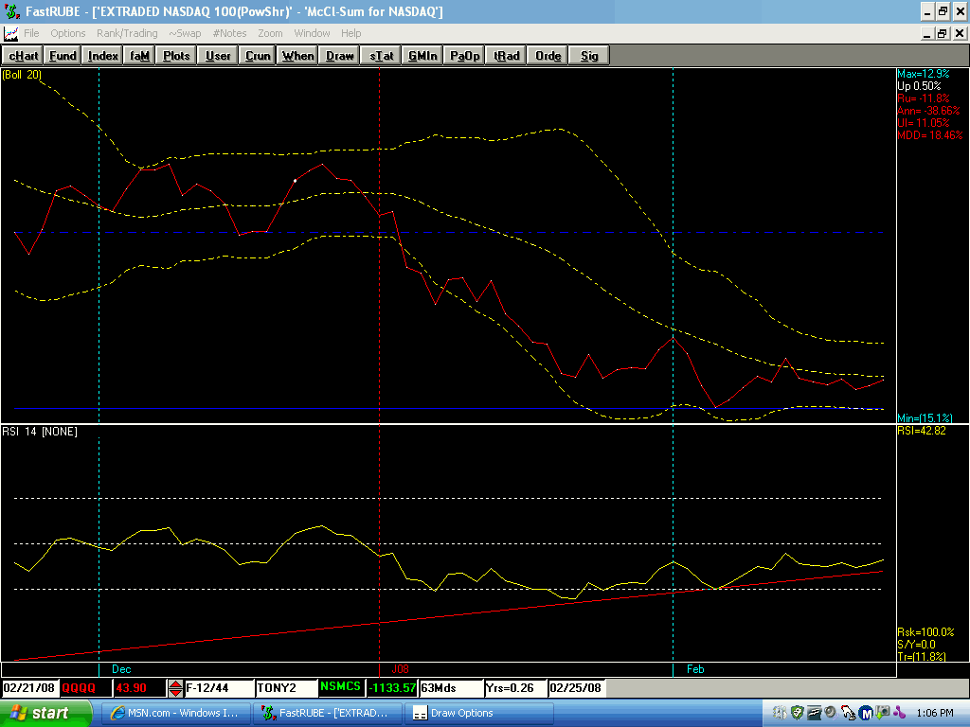The width and height of the screenshot is (970, 727).
Task: Click the Boll 20 chart label
Action: [x=22, y=75]
